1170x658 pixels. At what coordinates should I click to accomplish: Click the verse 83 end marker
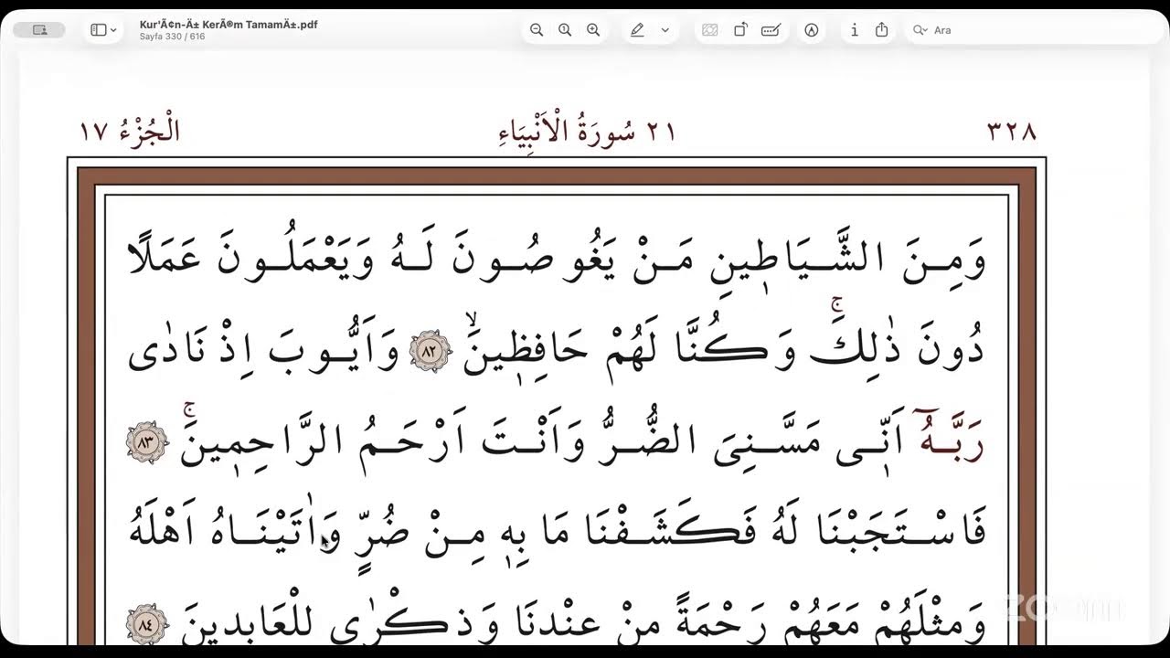[145, 440]
